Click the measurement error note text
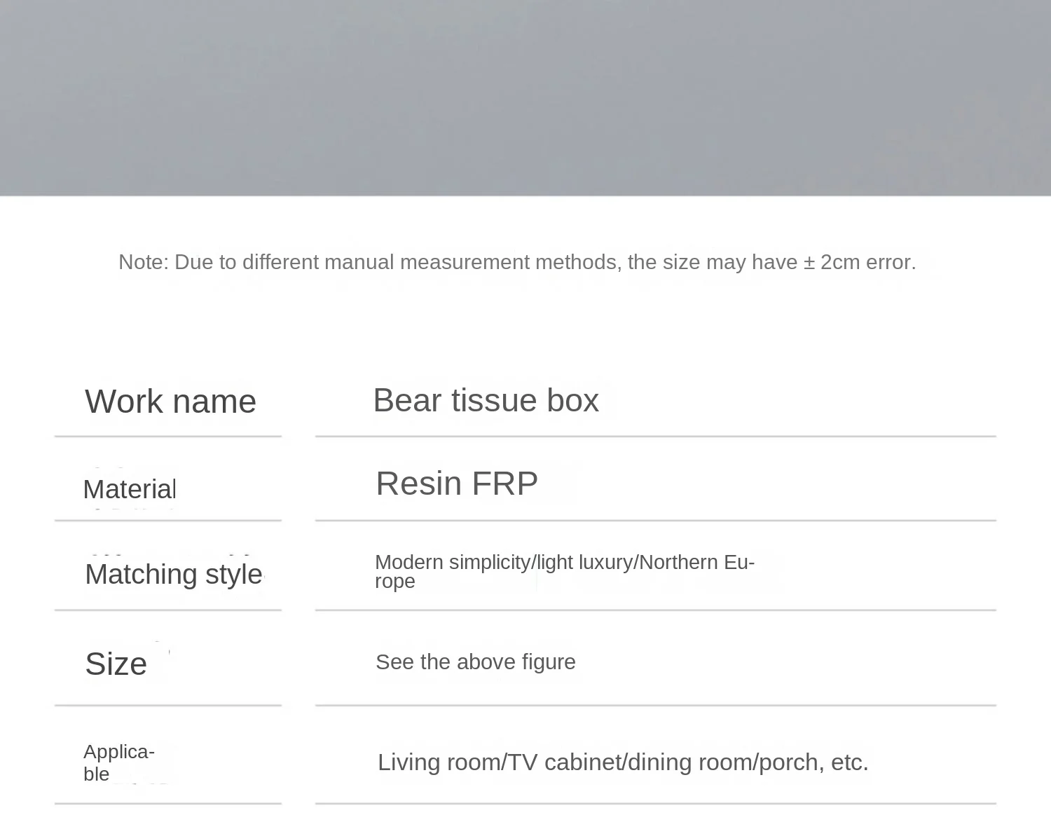1051x829 pixels. pyautogui.click(x=517, y=262)
